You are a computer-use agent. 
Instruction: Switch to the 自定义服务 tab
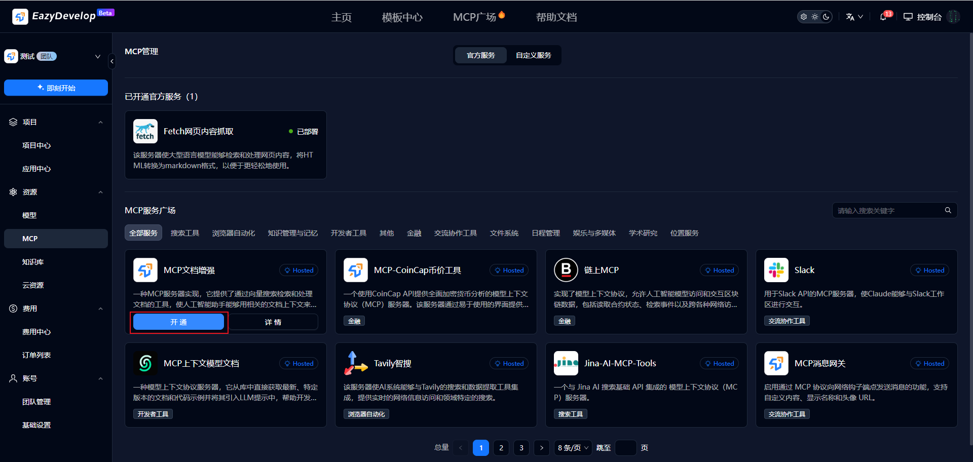(533, 55)
